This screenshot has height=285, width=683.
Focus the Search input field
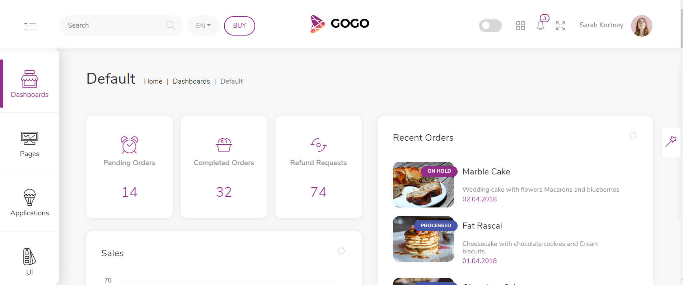115,25
